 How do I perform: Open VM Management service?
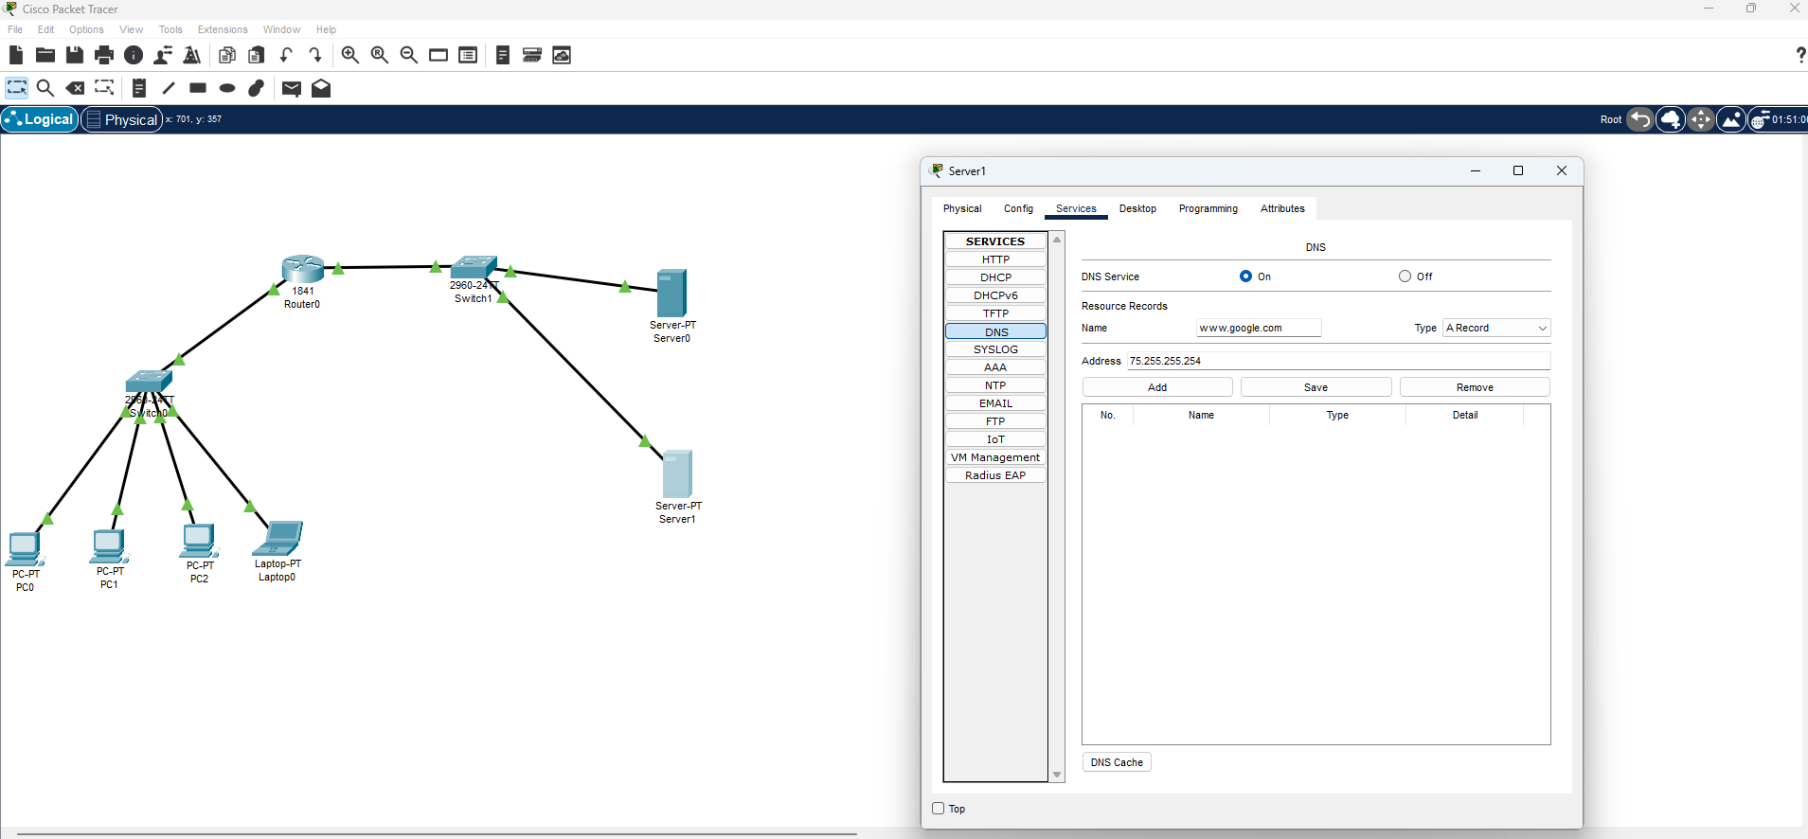[995, 457]
